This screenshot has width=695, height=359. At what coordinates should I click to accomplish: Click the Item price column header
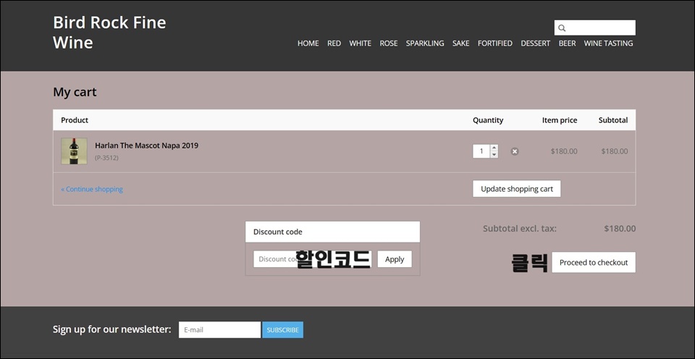pyautogui.click(x=560, y=120)
